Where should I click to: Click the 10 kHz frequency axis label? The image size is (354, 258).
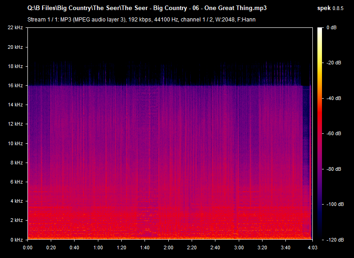pos(15,143)
